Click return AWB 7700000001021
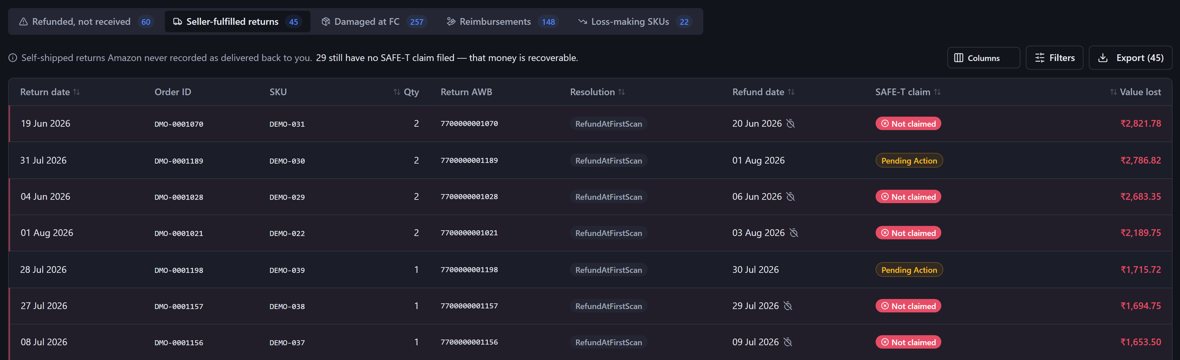1180x360 pixels. click(469, 233)
